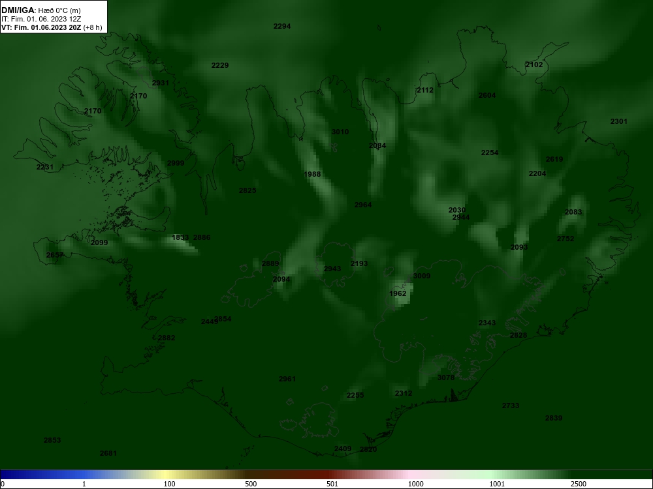Pick the map value 2093

pyautogui.click(x=519, y=247)
